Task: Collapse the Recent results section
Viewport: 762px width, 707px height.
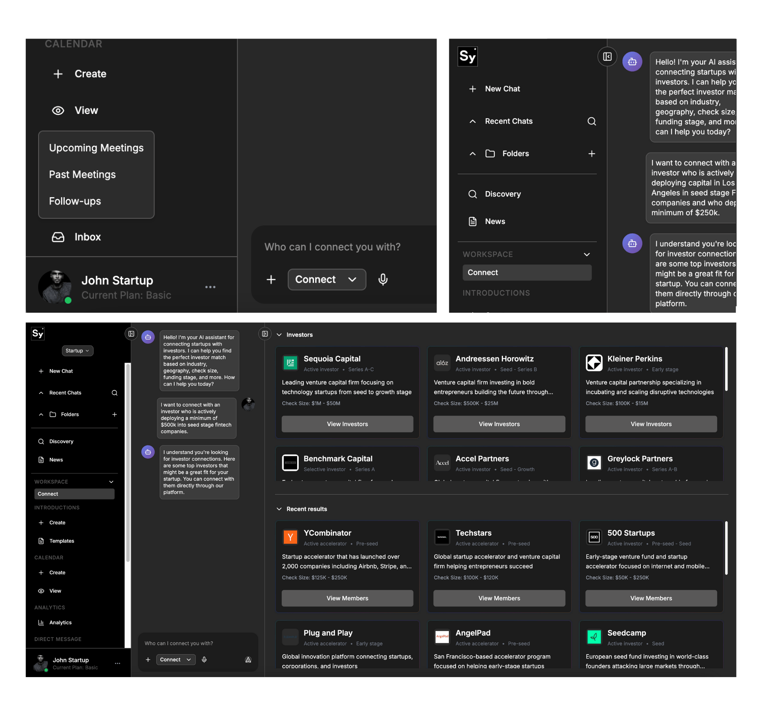Action: coord(279,509)
